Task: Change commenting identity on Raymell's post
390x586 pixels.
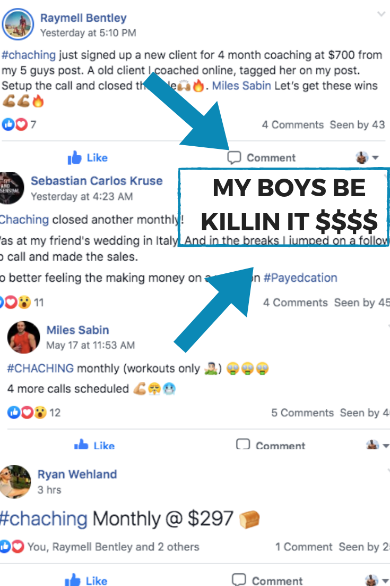Action: pos(367,158)
